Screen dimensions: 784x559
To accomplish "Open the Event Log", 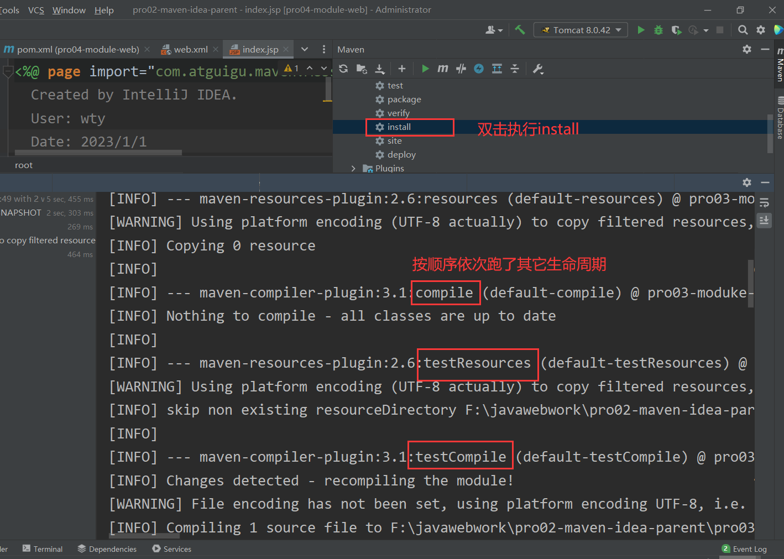I will click(744, 548).
